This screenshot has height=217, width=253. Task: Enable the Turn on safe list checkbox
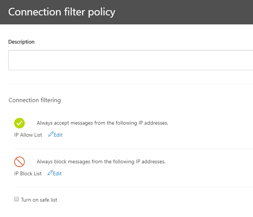(16, 199)
